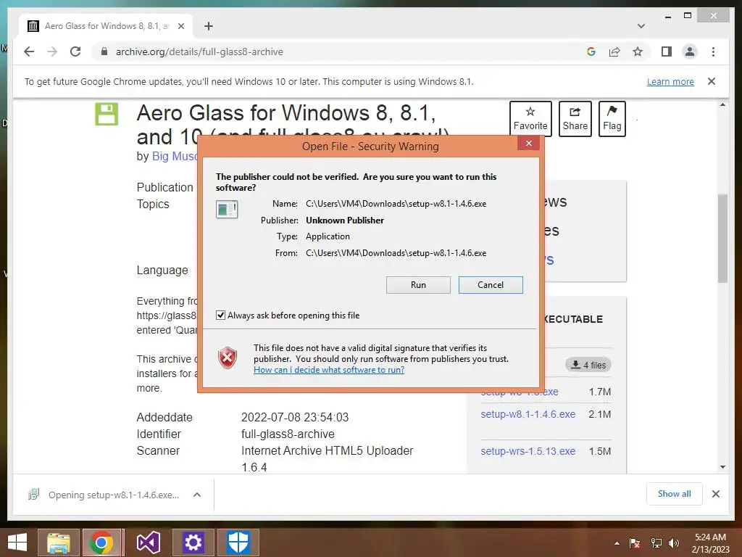The width and height of the screenshot is (742, 557).
Task: Click the setup-w8.1-1.4.6.exe file size 2.1M
Action: point(599,414)
